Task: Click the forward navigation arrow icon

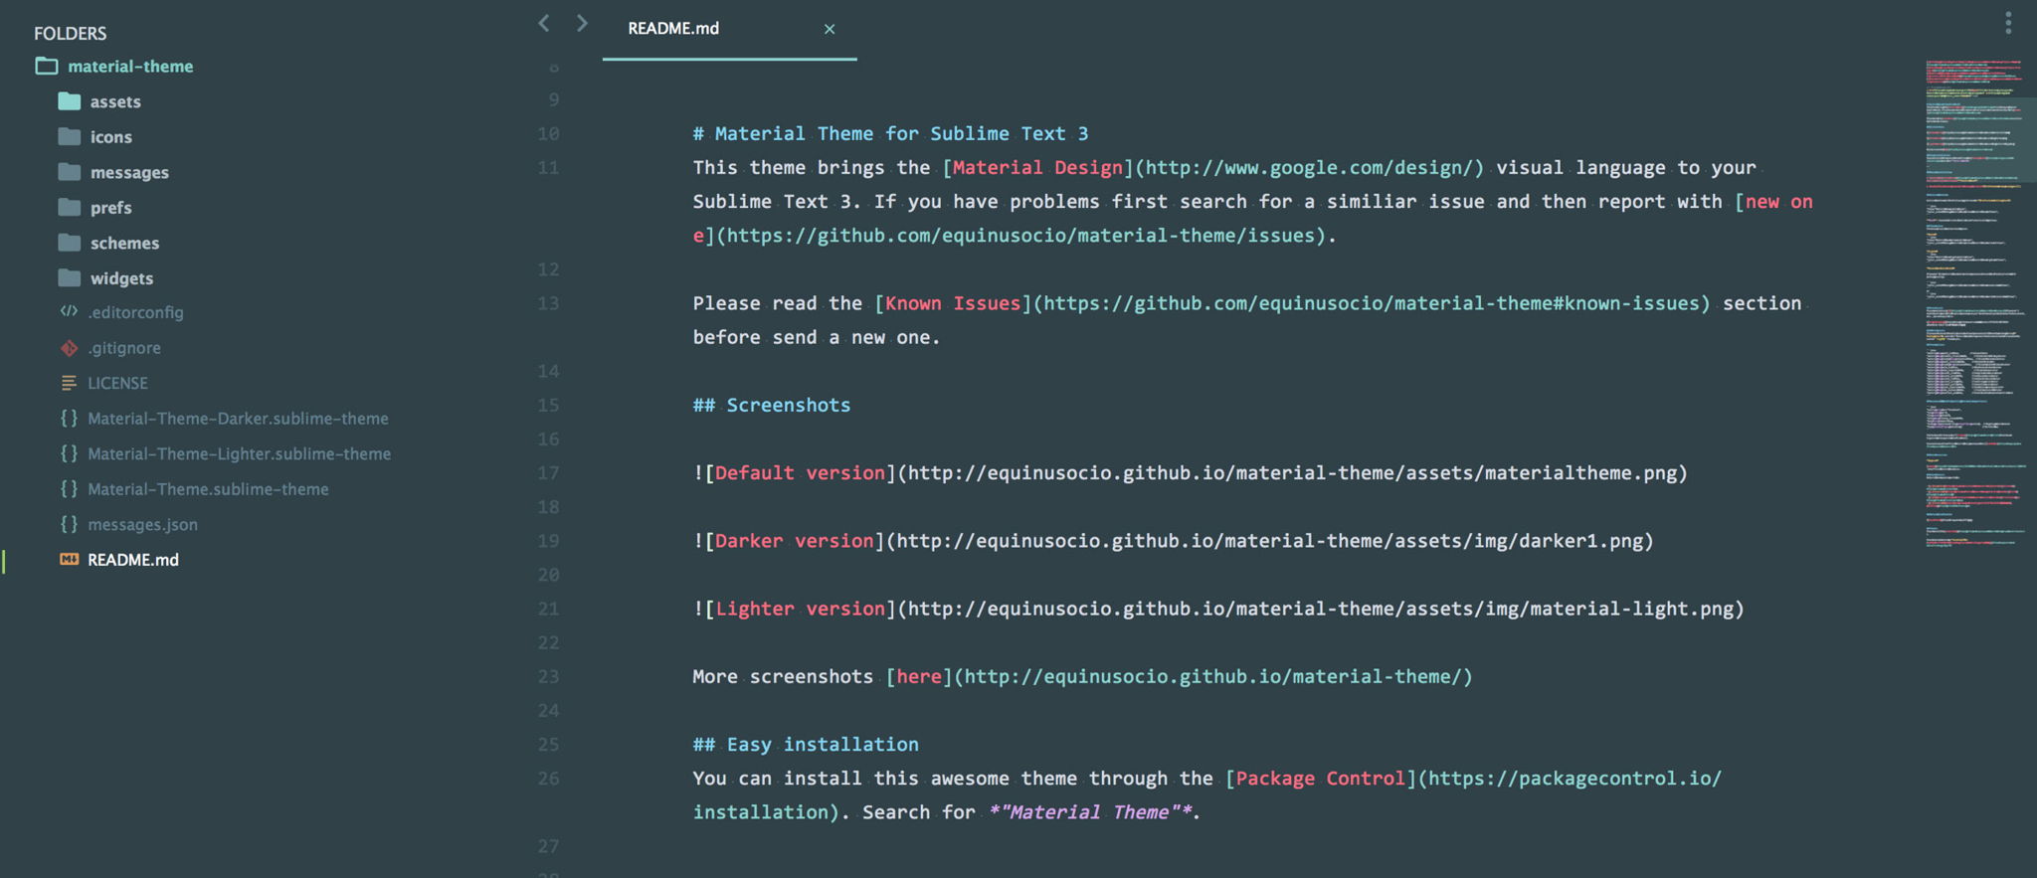Action: [582, 23]
